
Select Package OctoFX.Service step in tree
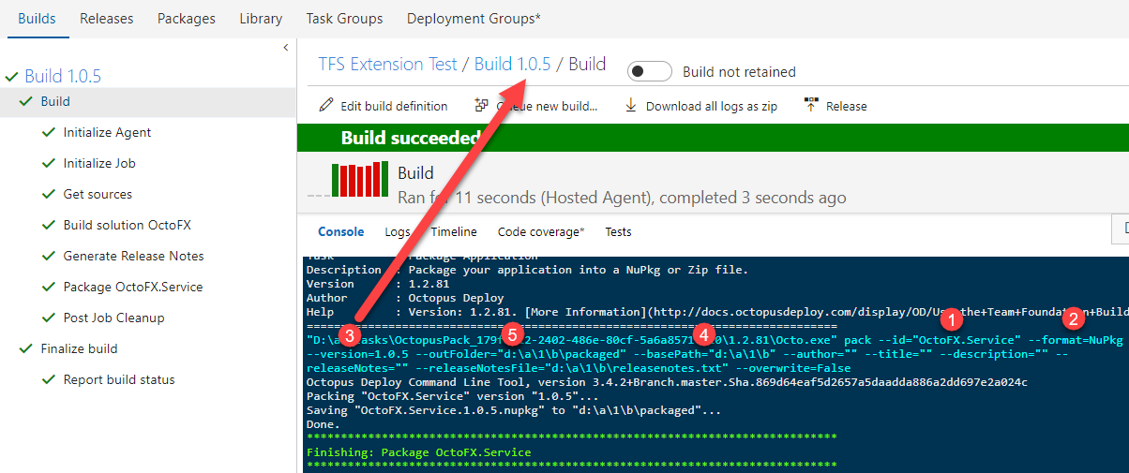coord(132,288)
